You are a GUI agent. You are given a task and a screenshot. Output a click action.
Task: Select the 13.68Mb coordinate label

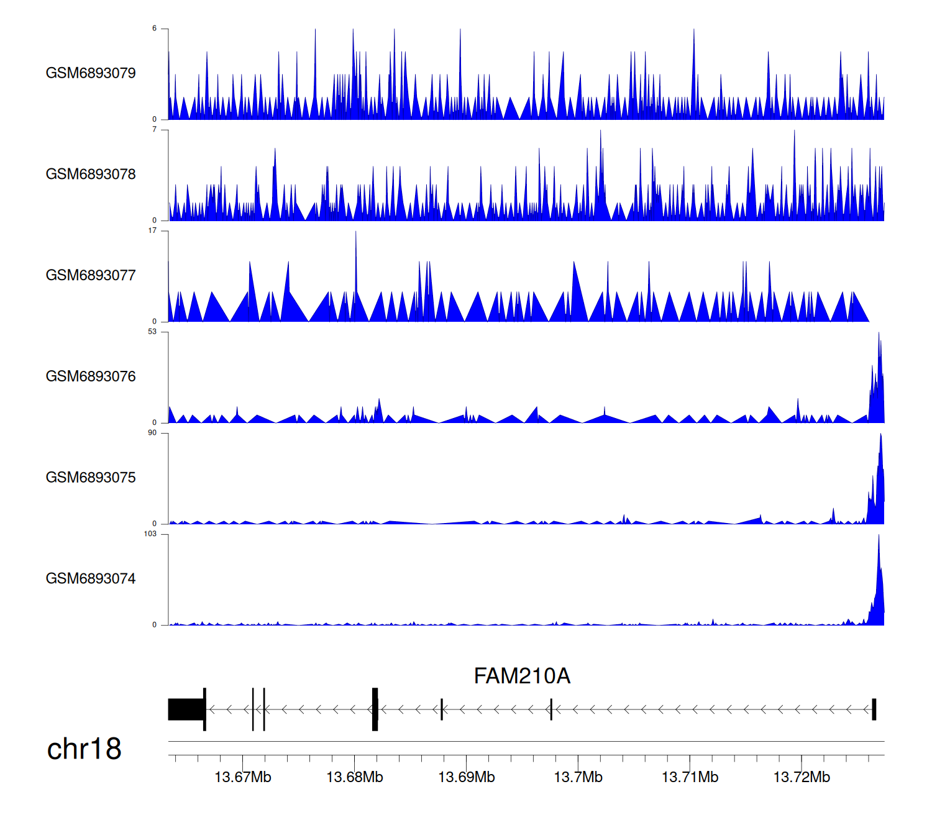point(355,778)
